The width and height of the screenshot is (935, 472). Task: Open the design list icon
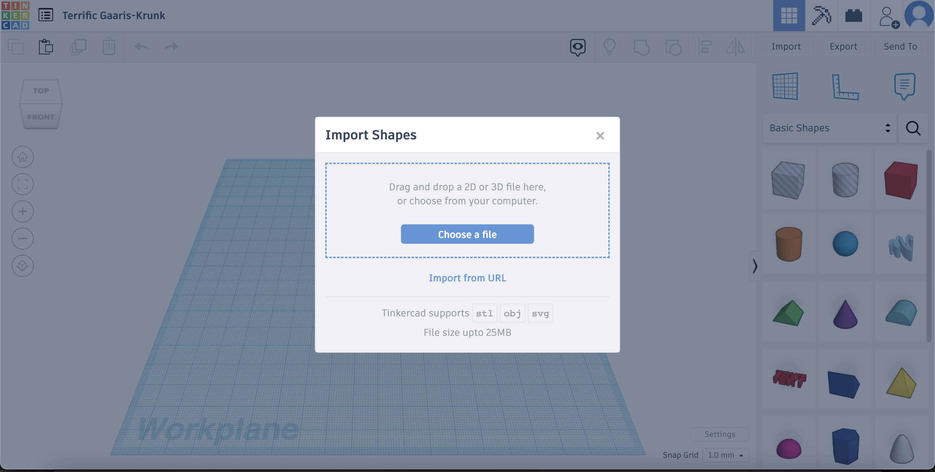tap(46, 15)
